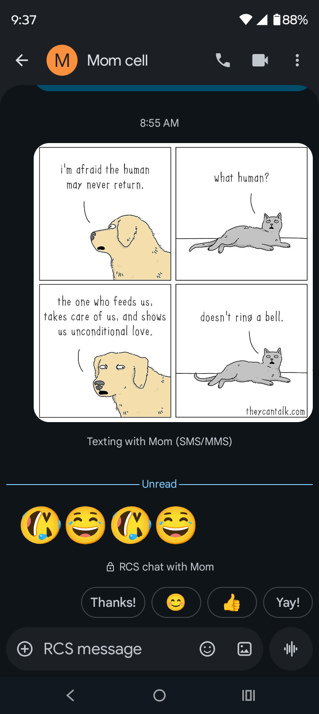Open recent apps from navigation bar
319x714 pixels.
pos(249,695)
